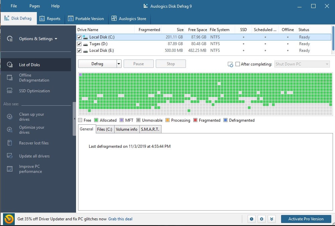Enable the After completing checkbox
Screen dimensions: 335x226
coord(238,64)
